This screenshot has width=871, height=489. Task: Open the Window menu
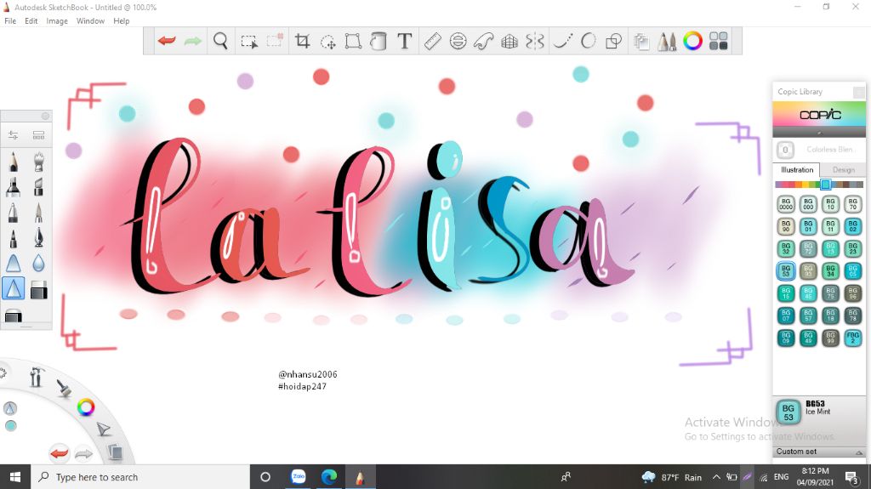click(x=90, y=21)
